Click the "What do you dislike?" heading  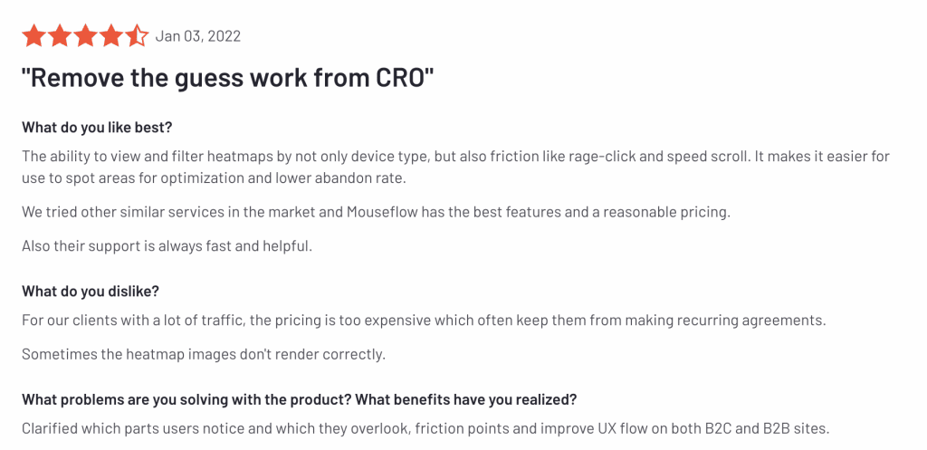pyautogui.click(x=91, y=291)
